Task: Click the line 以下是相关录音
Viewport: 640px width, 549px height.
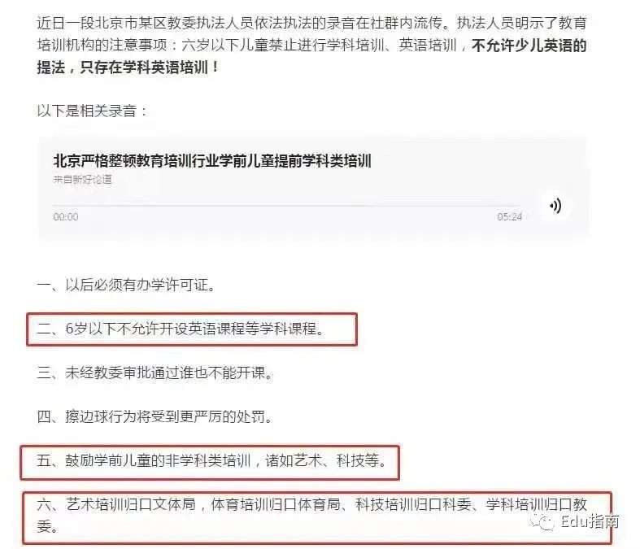Action: point(92,111)
